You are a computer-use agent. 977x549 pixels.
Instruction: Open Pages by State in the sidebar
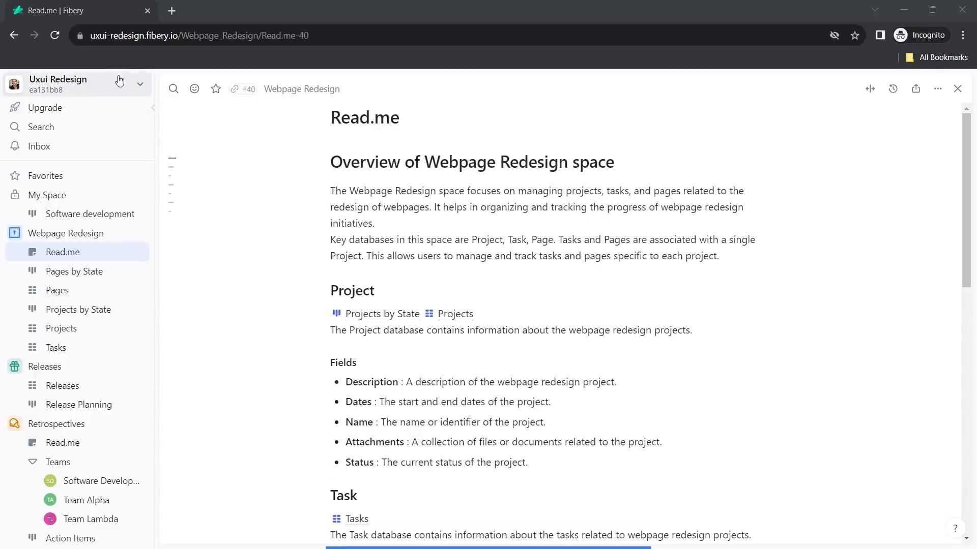pyautogui.click(x=74, y=271)
